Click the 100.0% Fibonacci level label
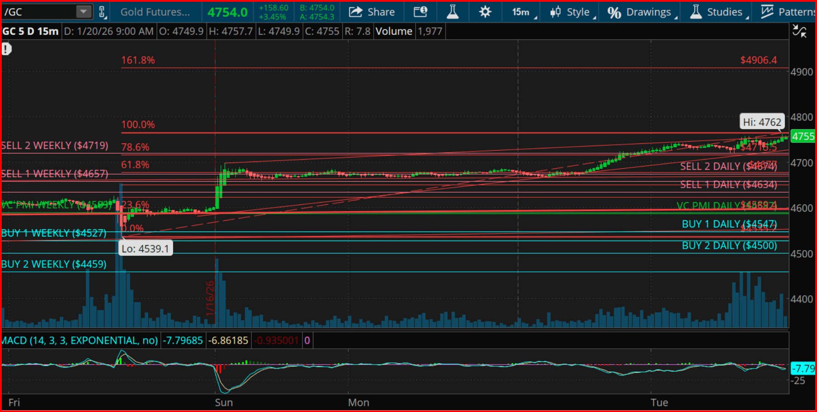This screenshot has width=817, height=412. (138, 124)
